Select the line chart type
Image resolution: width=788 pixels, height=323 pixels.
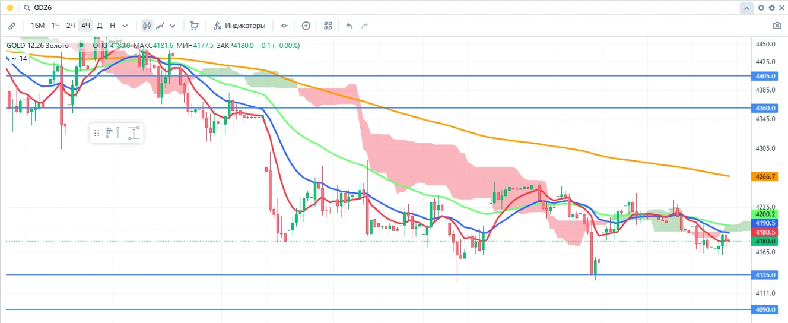(x=160, y=26)
